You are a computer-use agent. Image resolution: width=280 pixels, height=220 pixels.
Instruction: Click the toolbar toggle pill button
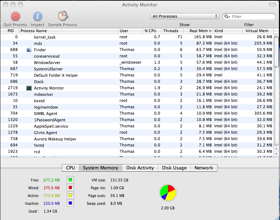(273, 5)
